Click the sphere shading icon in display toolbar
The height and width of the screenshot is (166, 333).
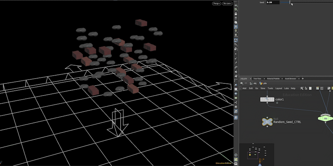coord(236,23)
